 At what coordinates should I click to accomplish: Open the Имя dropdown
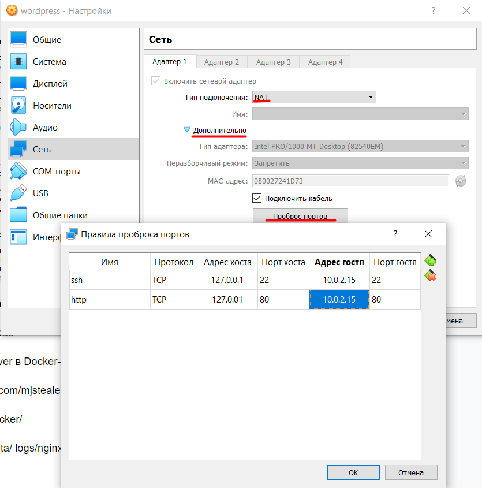click(x=360, y=114)
